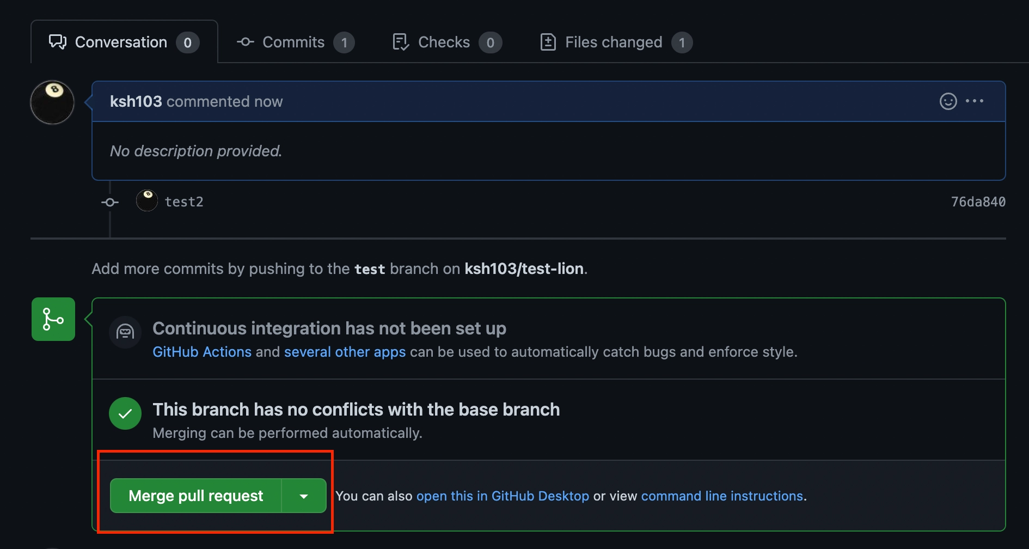Click the commit node icon beside test2
1029x549 pixels.
click(110, 202)
